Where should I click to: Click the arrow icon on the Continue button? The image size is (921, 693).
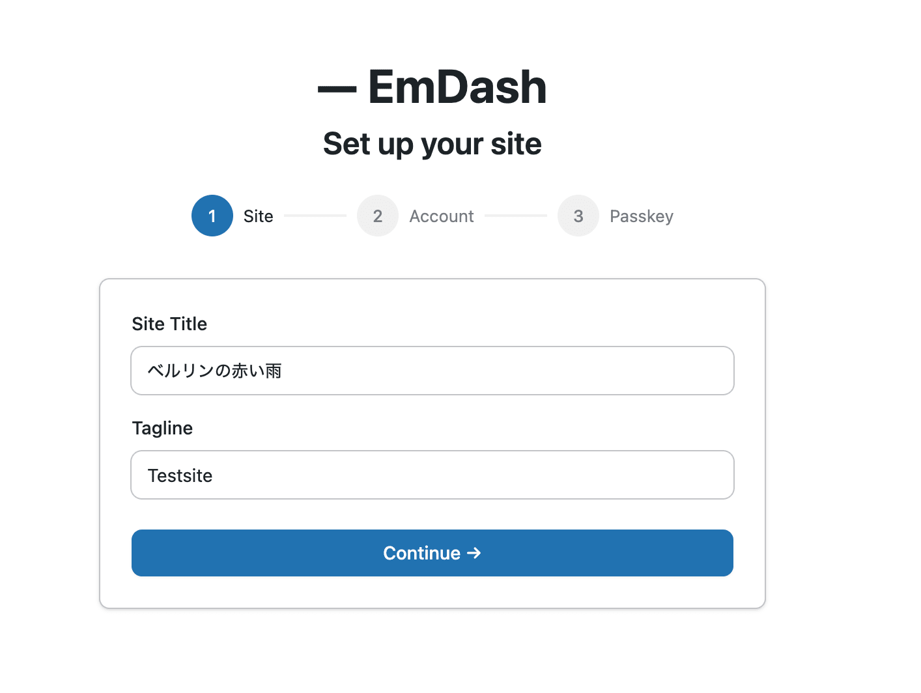(x=475, y=553)
